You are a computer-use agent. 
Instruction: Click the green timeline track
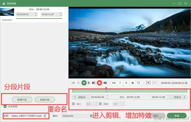pos(130,91)
